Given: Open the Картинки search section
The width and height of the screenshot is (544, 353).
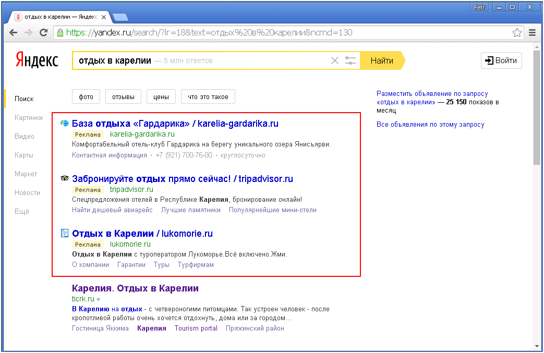Looking at the screenshot, I should coord(29,117).
